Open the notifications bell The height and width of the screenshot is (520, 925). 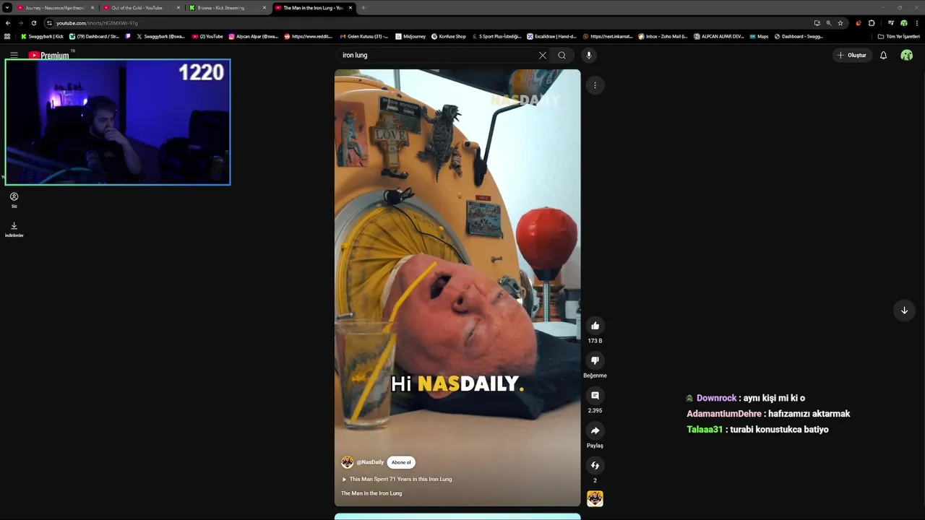click(x=883, y=55)
